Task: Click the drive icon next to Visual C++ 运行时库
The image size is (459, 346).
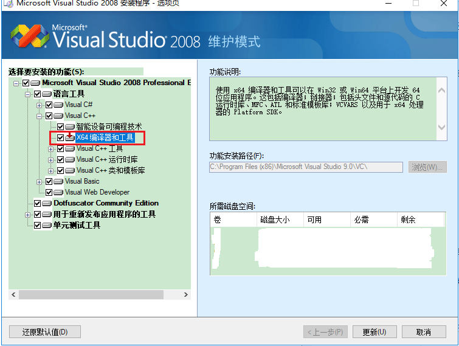Action: point(70,160)
